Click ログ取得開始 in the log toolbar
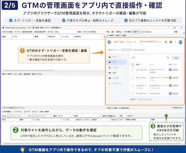 click(6, 112)
